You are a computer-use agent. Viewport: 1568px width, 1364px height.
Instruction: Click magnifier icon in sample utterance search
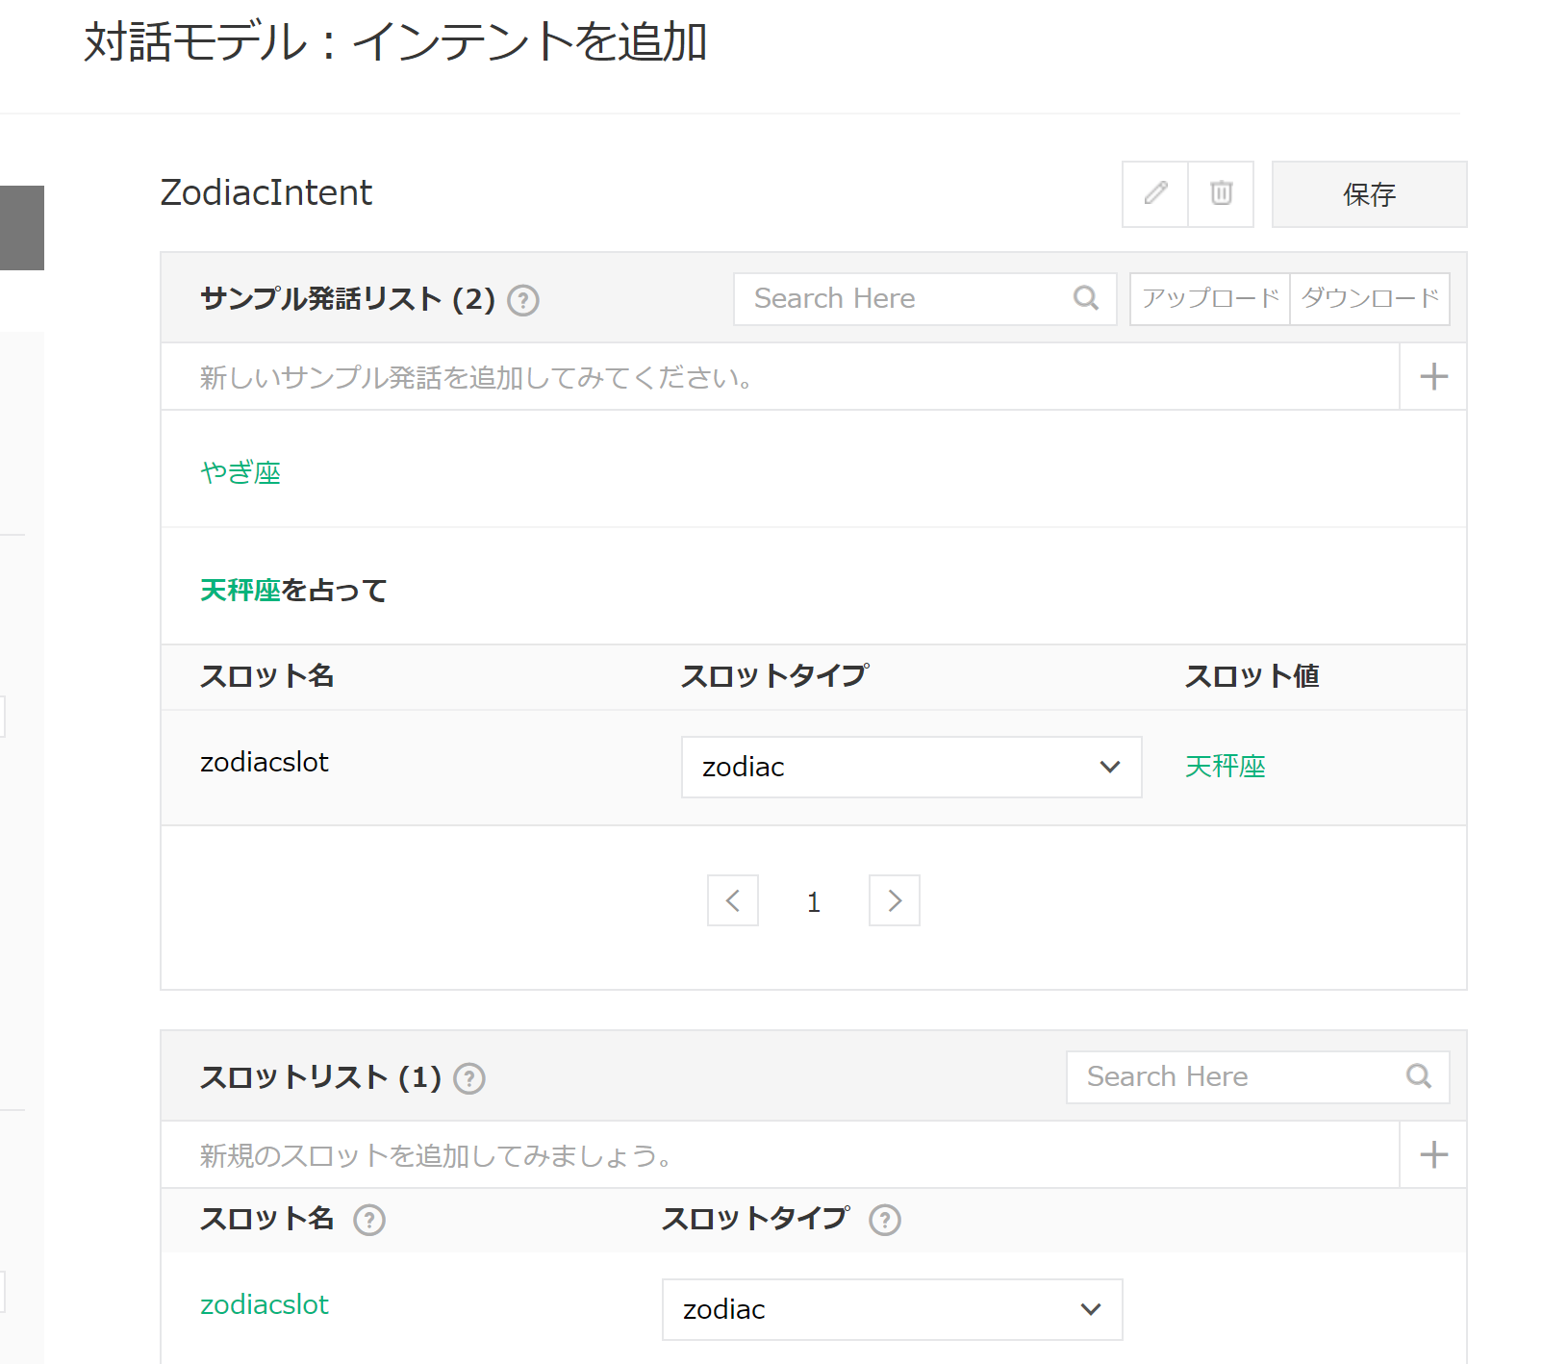(1086, 298)
